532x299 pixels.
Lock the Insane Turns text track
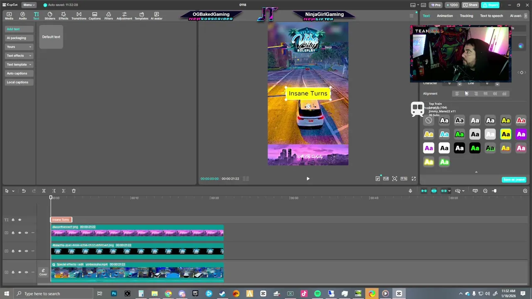[13, 220]
